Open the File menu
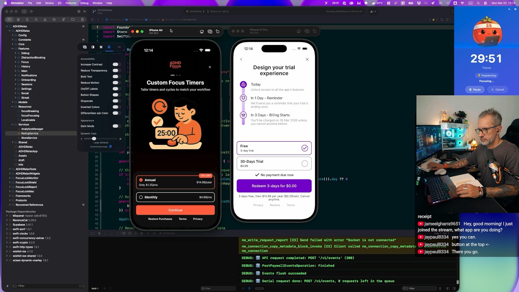519x292 pixels. click(30, 3)
